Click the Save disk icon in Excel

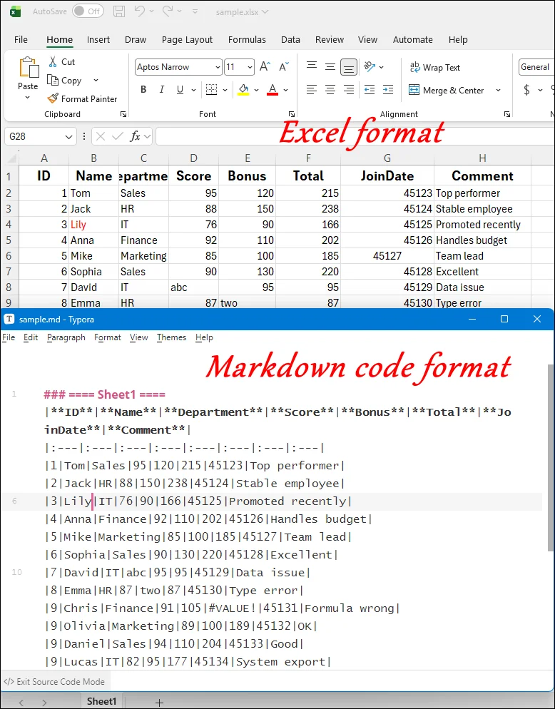119,11
